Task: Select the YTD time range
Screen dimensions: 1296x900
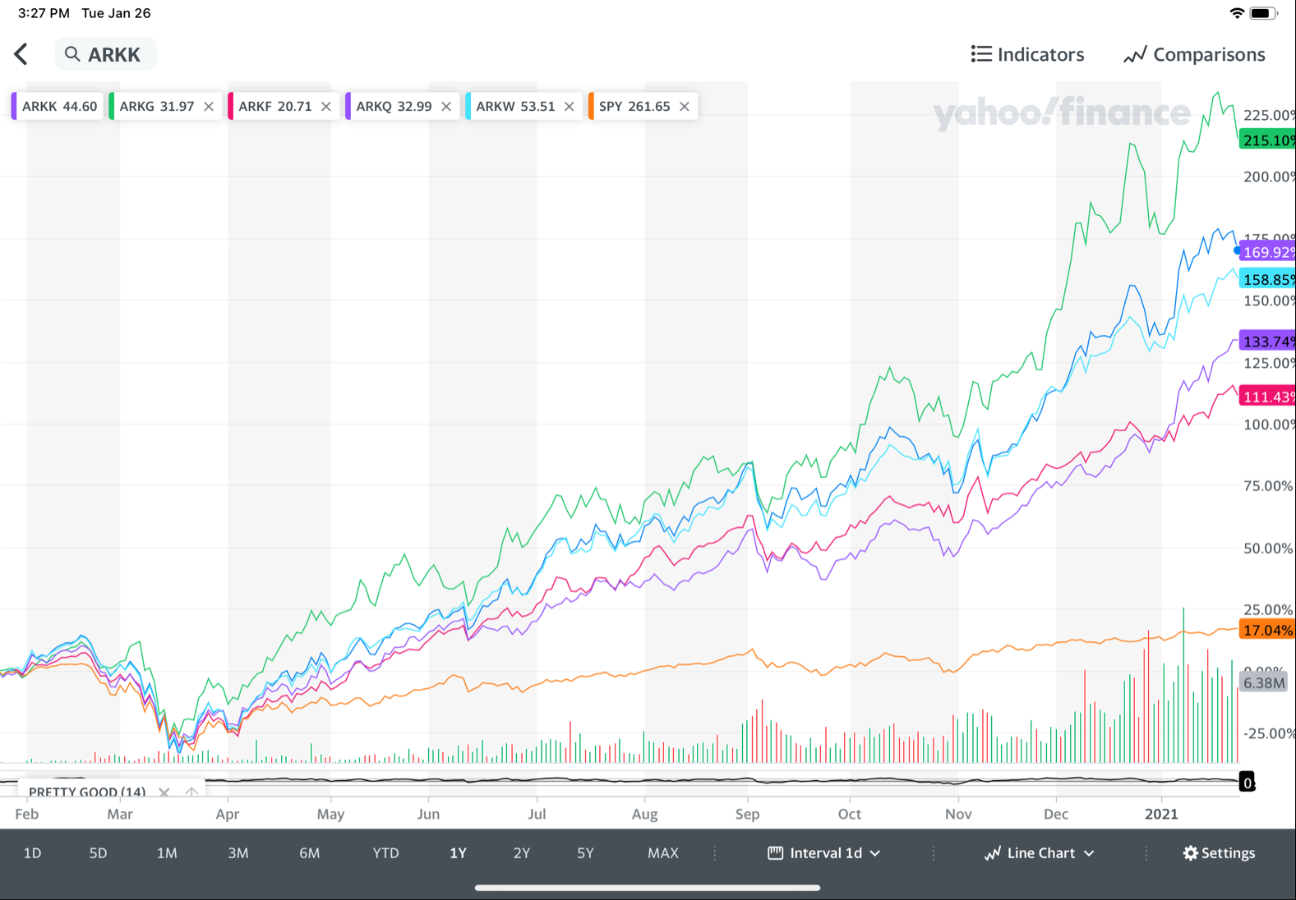Action: [x=385, y=853]
